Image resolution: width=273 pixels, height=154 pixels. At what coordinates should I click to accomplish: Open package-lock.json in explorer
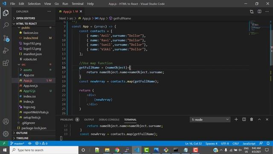[34, 128]
